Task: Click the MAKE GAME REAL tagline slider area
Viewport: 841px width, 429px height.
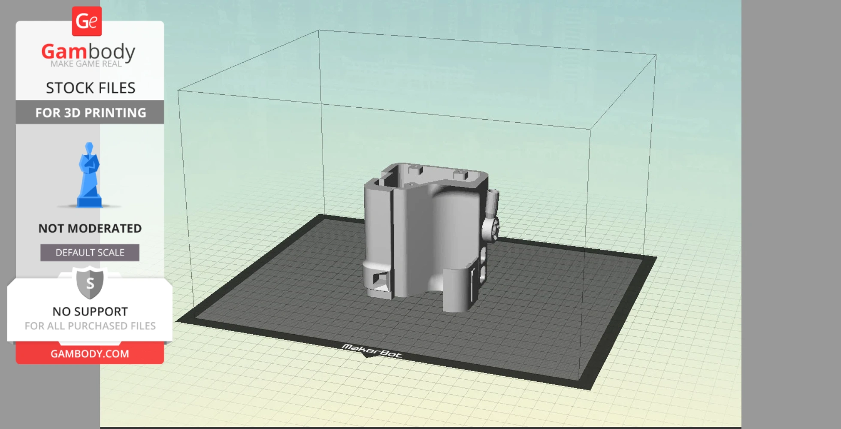Action: [x=87, y=64]
